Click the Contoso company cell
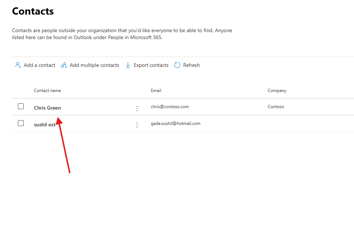354x225 pixels. 276,107
